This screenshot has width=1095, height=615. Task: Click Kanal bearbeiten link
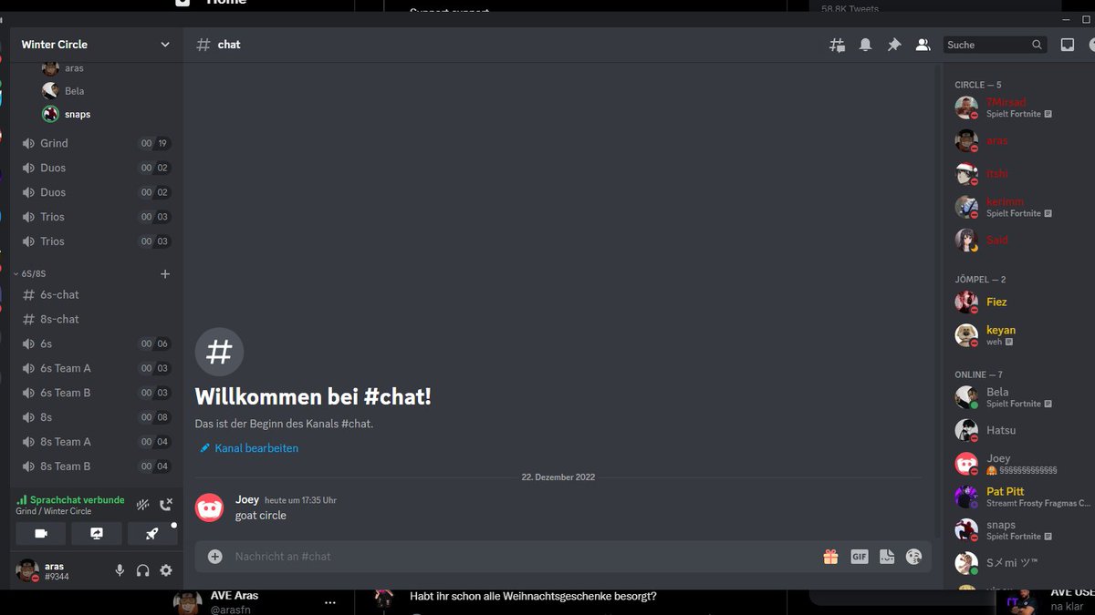249,448
